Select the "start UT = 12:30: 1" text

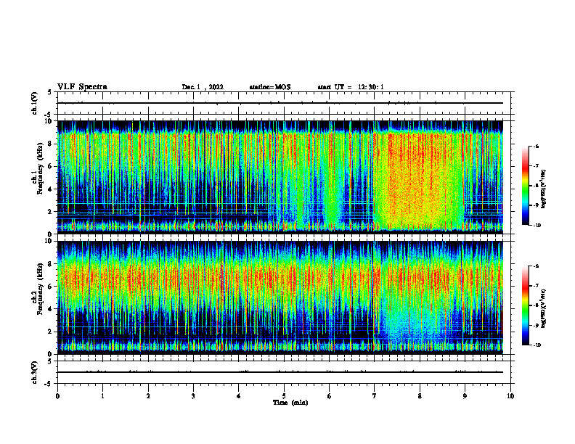coord(351,87)
